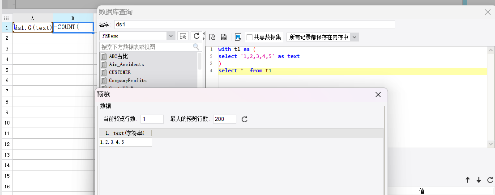Click the table icon beside Air_Accidents

(x=103, y=64)
